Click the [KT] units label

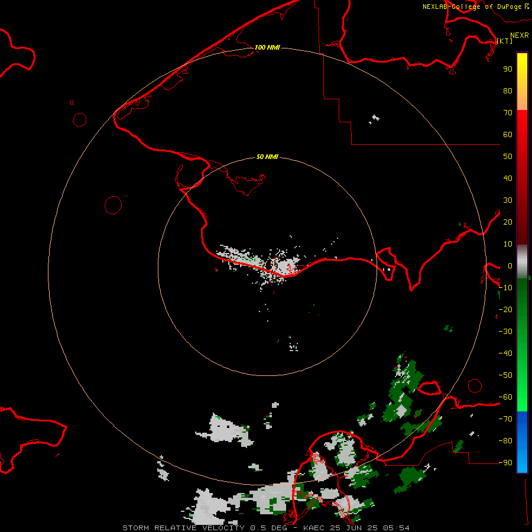tap(505, 41)
